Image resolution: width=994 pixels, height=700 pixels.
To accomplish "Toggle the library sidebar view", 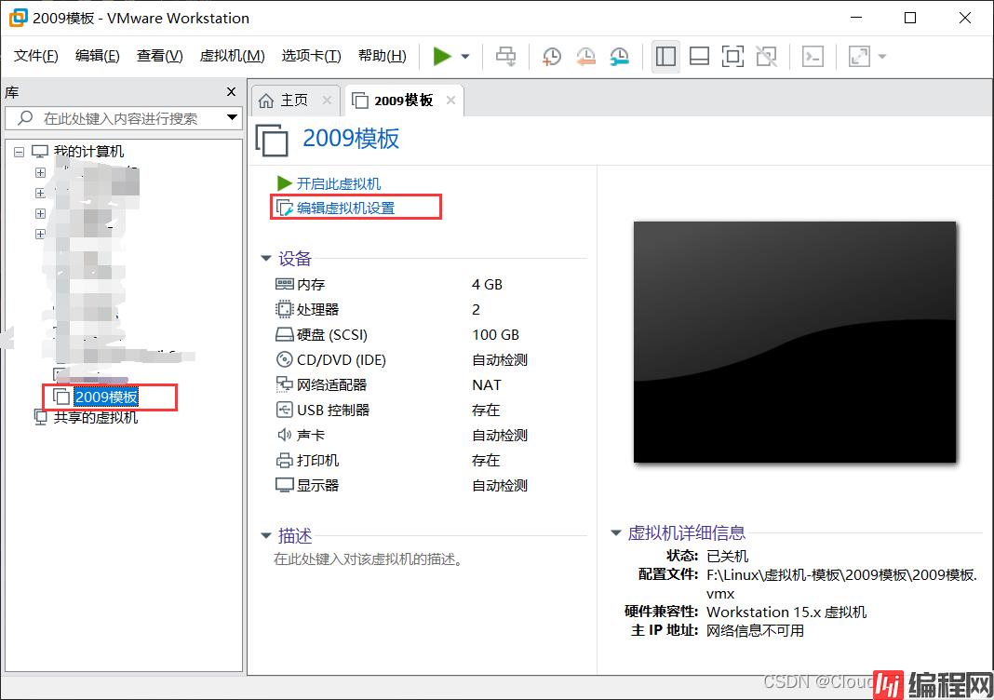I will pos(665,57).
